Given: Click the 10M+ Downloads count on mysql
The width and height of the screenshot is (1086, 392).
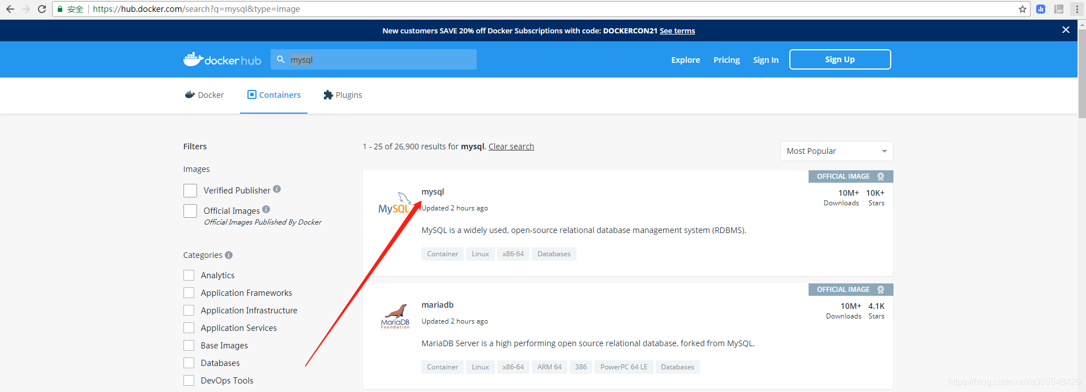Looking at the screenshot, I should (841, 197).
